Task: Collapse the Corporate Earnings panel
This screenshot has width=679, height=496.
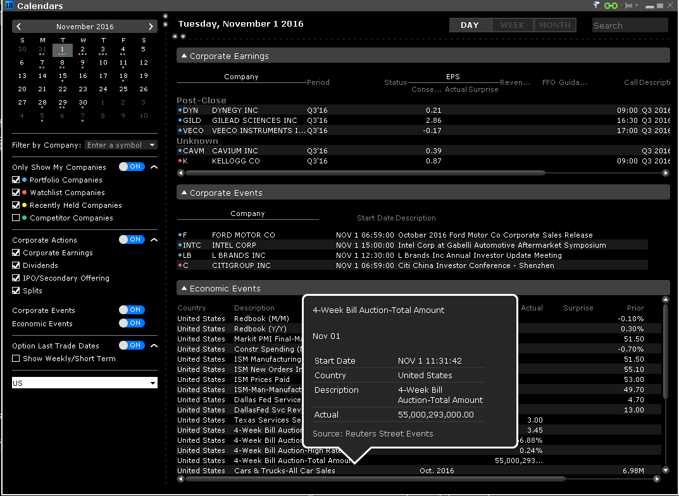Action: 184,56
